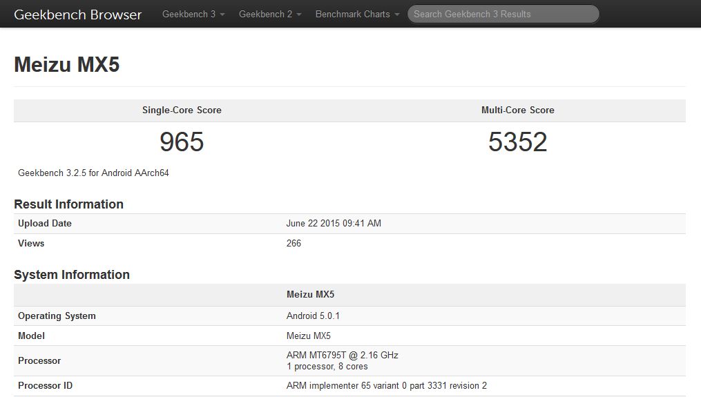Select the upload date June 22 2015 09:41 AM
This screenshot has width=701, height=397.
pos(334,224)
